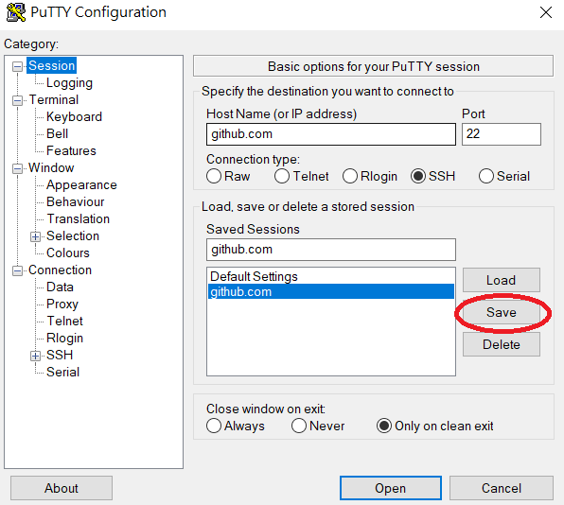Viewport: 564px width, 505px height.
Task: Click the PuTTY icon in the title bar
Action: click(x=16, y=12)
